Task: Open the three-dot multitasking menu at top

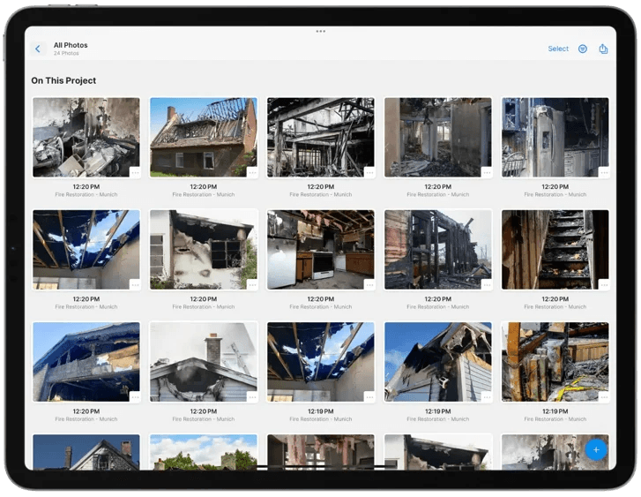Action: tap(321, 31)
